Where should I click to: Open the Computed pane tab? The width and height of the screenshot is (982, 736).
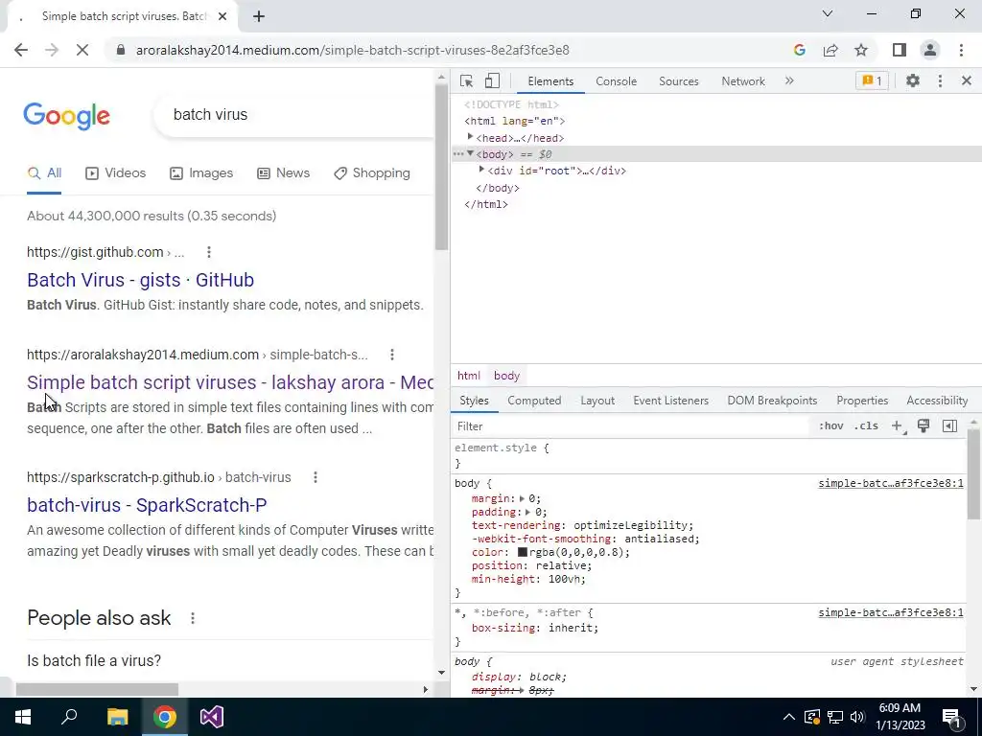point(534,401)
